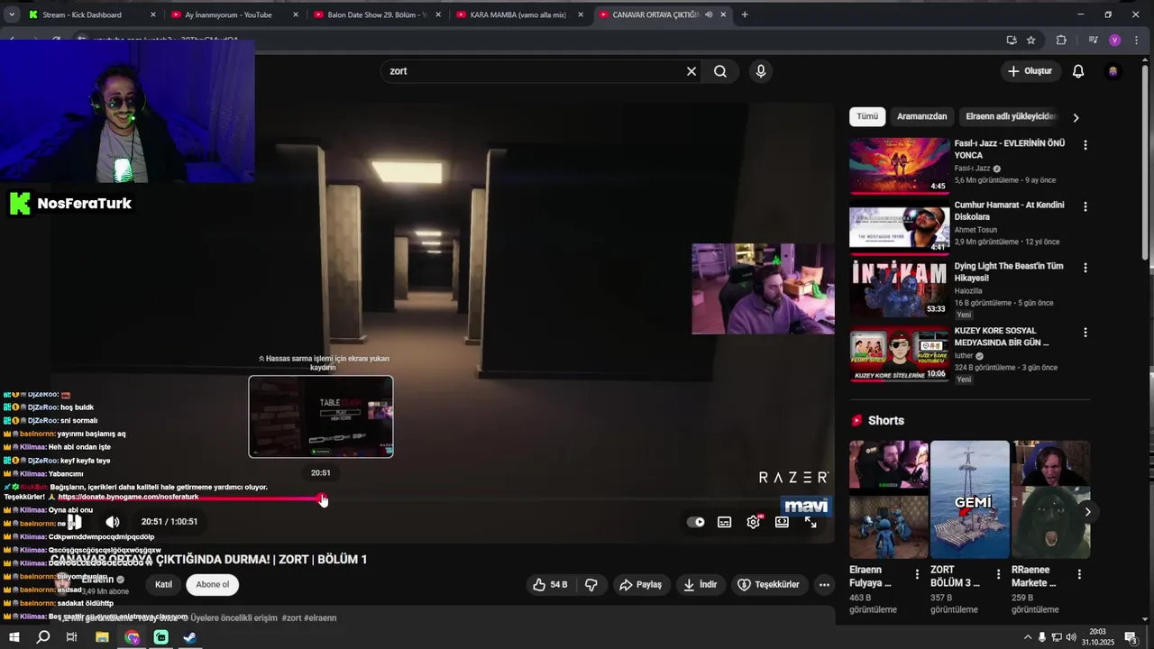1154x649 pixels.
Task: Click the #zort hashtag link
Action: pyautogui.click(x=290, y=618)
